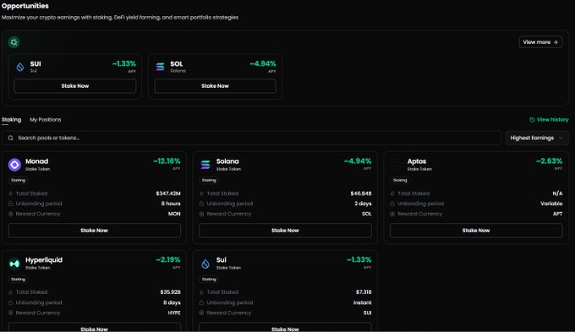
Task: Click the Monad purple logo icon
Action: [x=14, y=165]
